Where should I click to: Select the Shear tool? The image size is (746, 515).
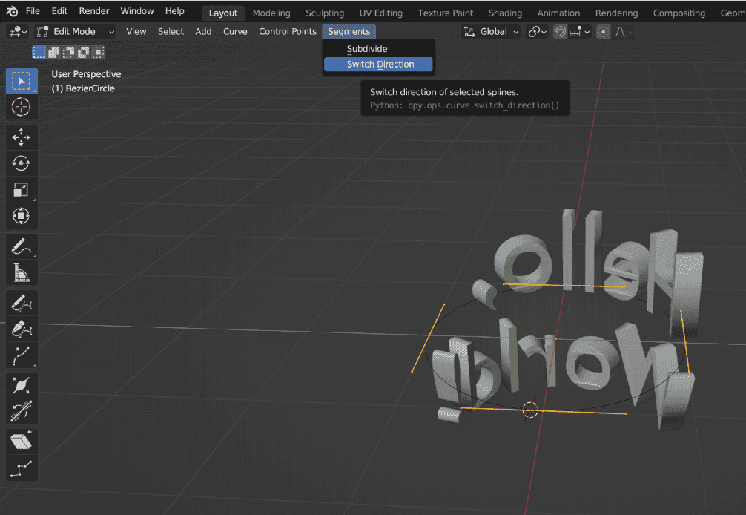pyautogui.click(x=22, y=442)
